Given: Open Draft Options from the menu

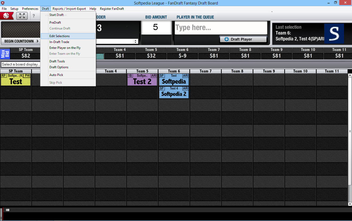Looking at the screenshot, I should 68,67.
